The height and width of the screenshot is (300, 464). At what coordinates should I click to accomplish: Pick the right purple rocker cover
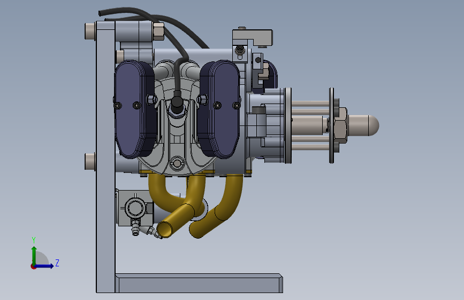click(x=219, y=109)
